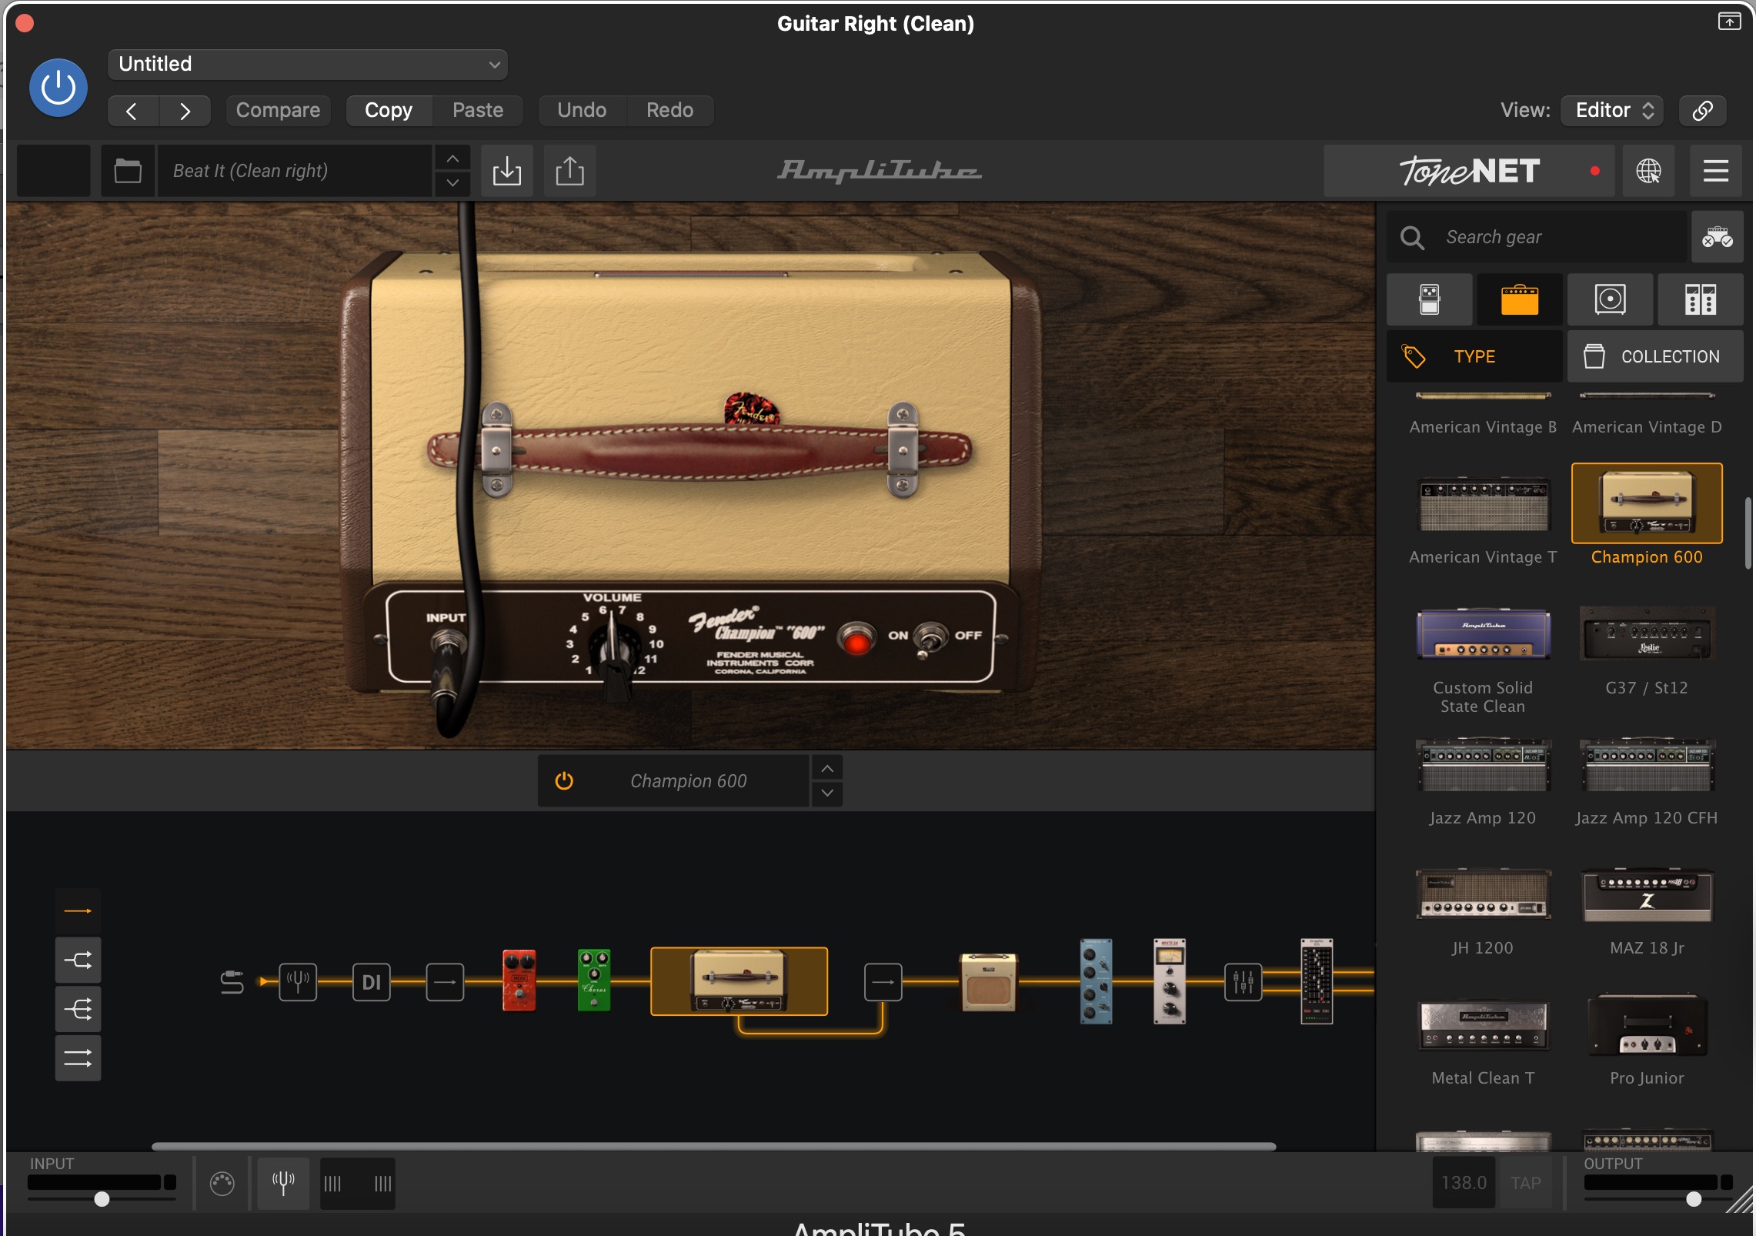Select next preset with down chevron
This screenshot has width=1756, height=1236.
pyautogui.click(x=453, y=183)
